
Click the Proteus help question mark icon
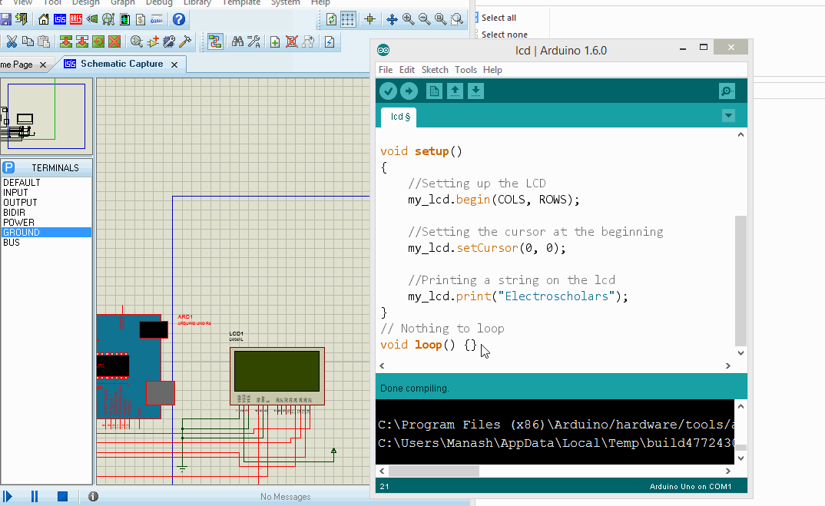pyautogui.click(x=178, y=19)
